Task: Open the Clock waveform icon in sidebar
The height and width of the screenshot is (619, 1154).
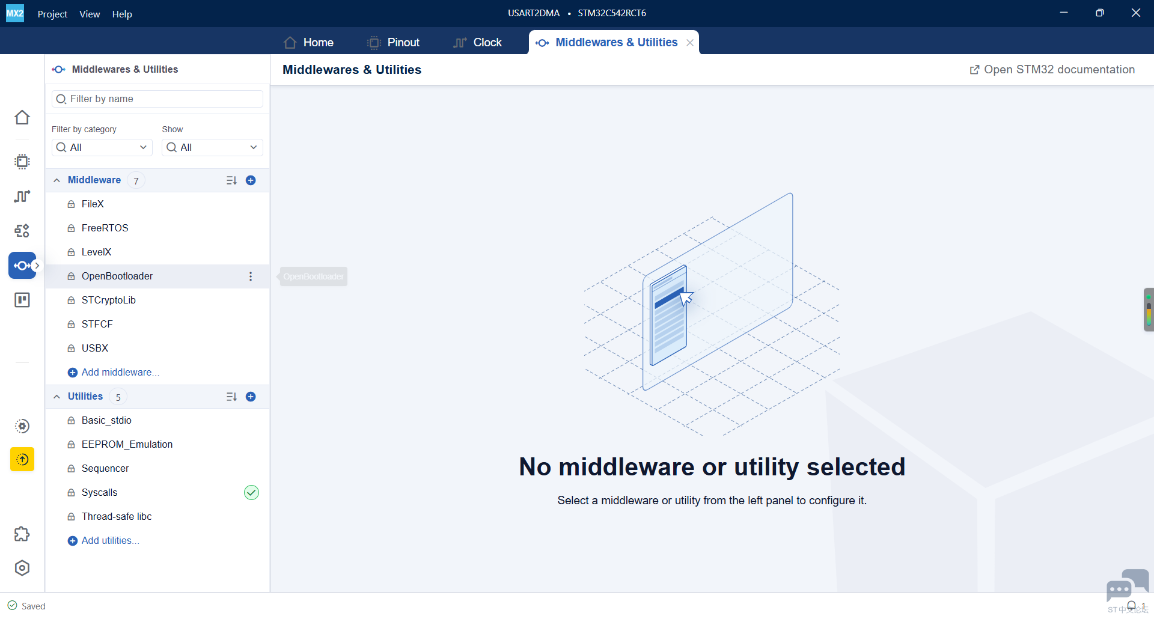Action: tap(22, 196)
